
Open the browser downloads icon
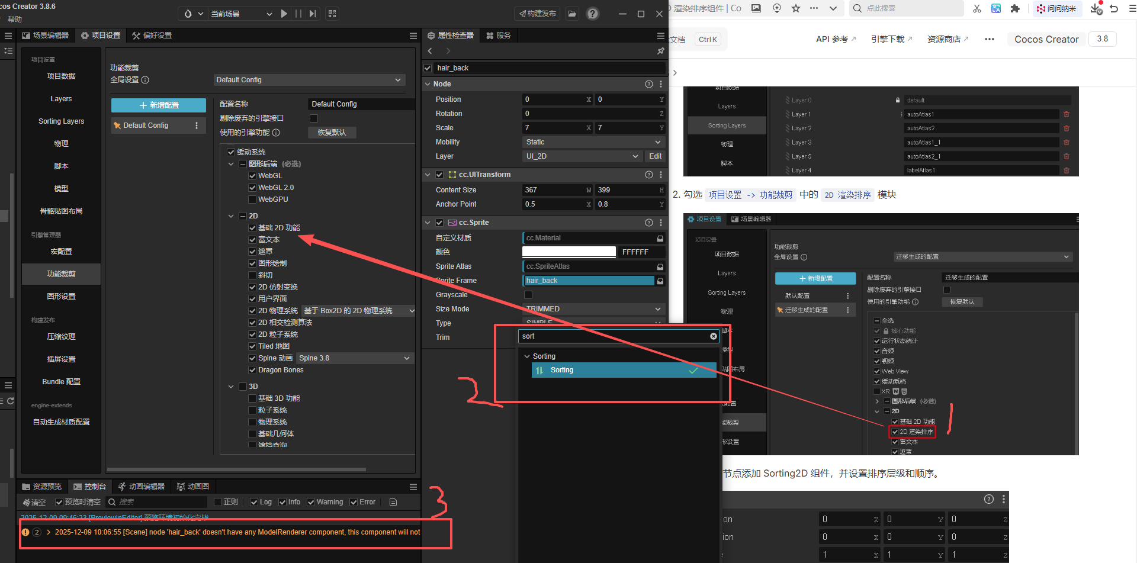click(1096, 8)
